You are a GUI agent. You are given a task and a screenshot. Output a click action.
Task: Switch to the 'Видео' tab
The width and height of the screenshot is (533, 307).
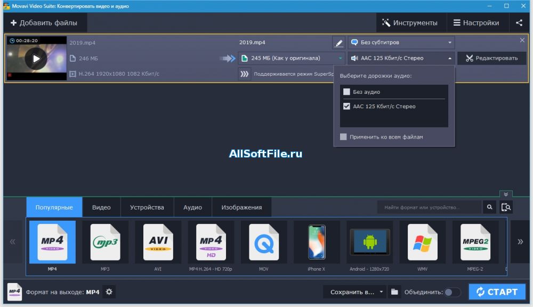point(101,207)
